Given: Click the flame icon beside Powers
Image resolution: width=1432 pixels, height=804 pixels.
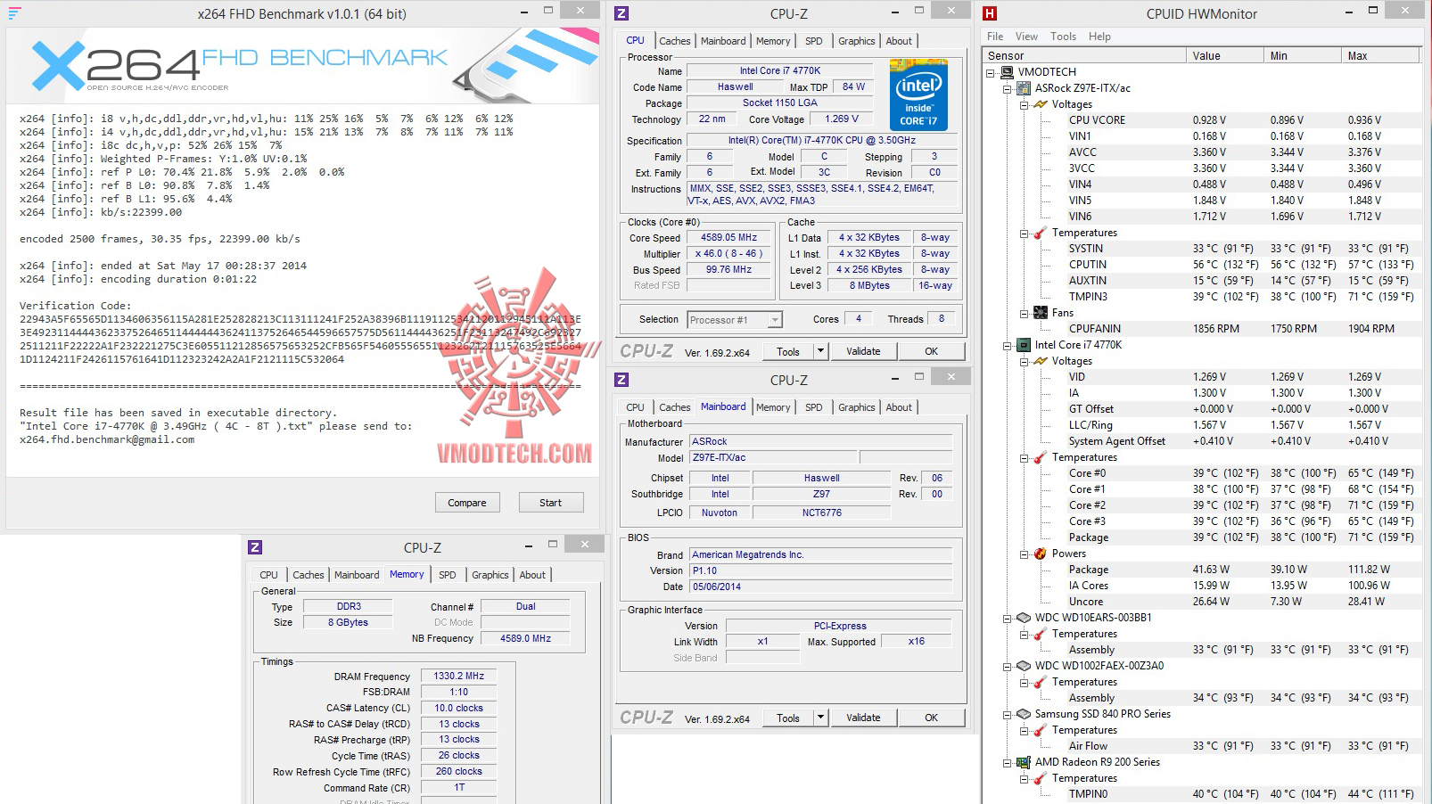Looking at the screenshot, I should pos(1041,554).
